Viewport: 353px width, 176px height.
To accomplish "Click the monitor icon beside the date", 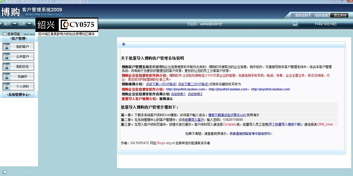I will click(x=295, y=24).
